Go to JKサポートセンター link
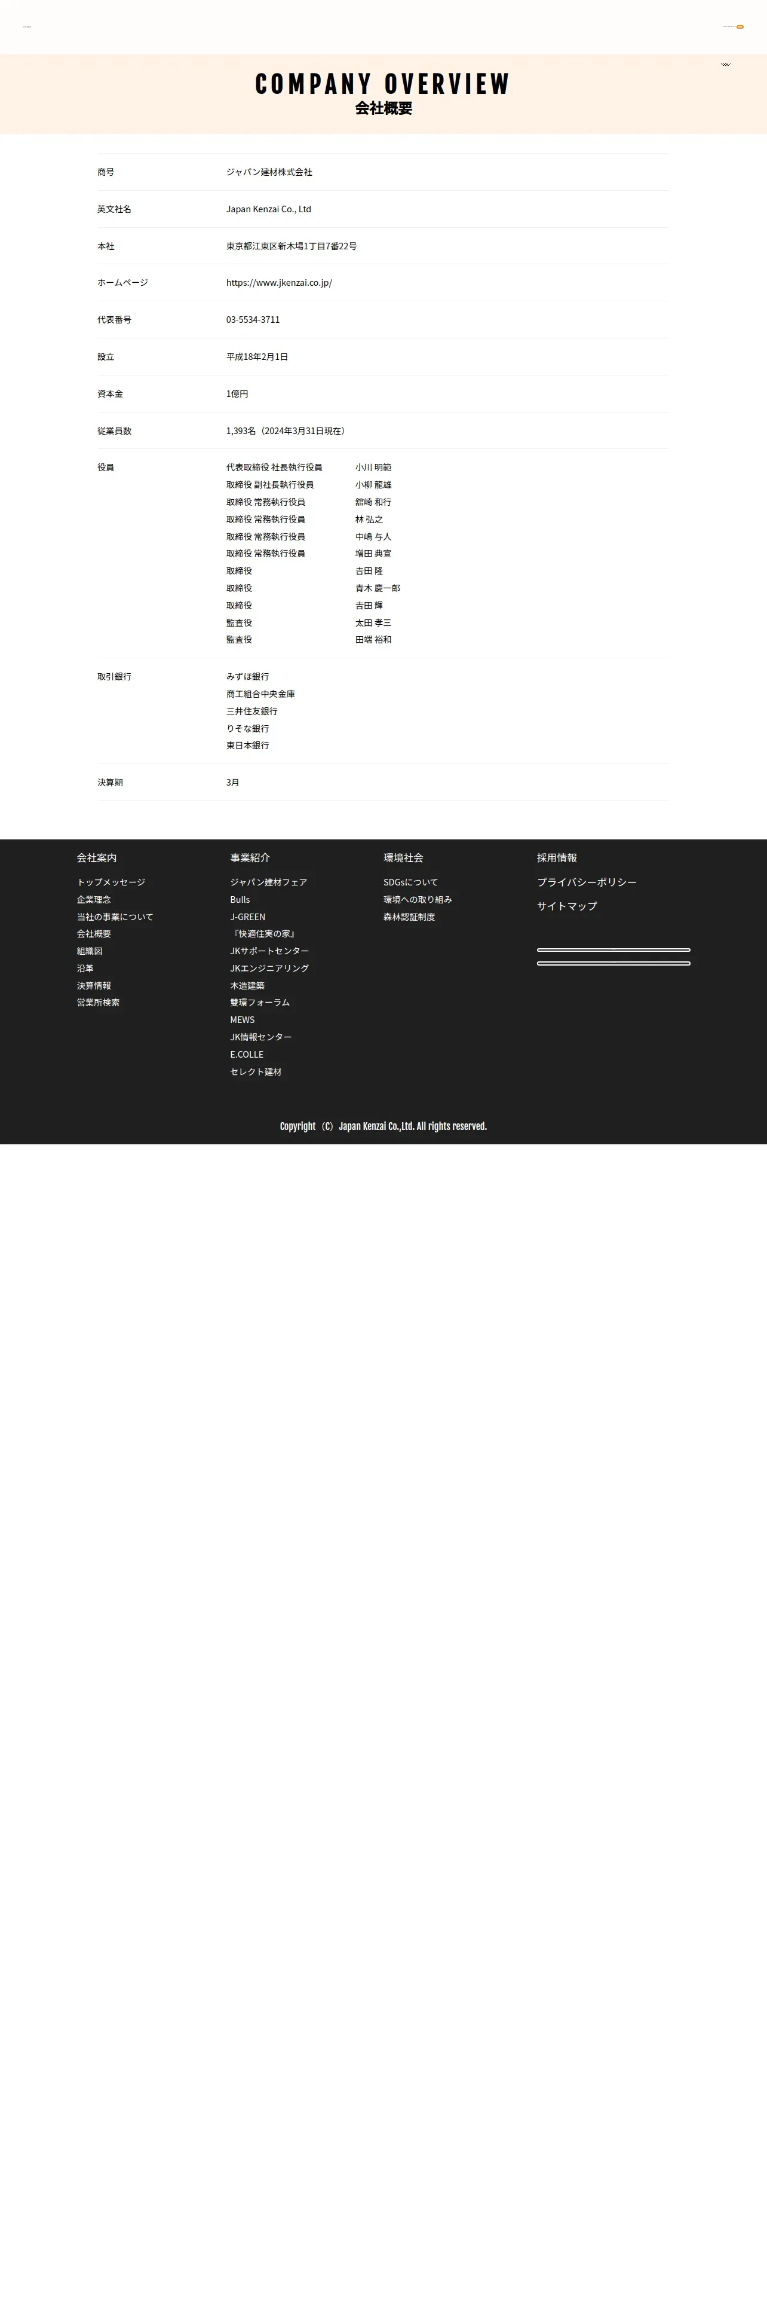This screenshot has height=2303, width=767. coord(269,951)
